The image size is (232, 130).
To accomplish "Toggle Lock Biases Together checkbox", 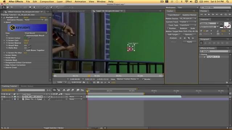I will pos(25,50).
